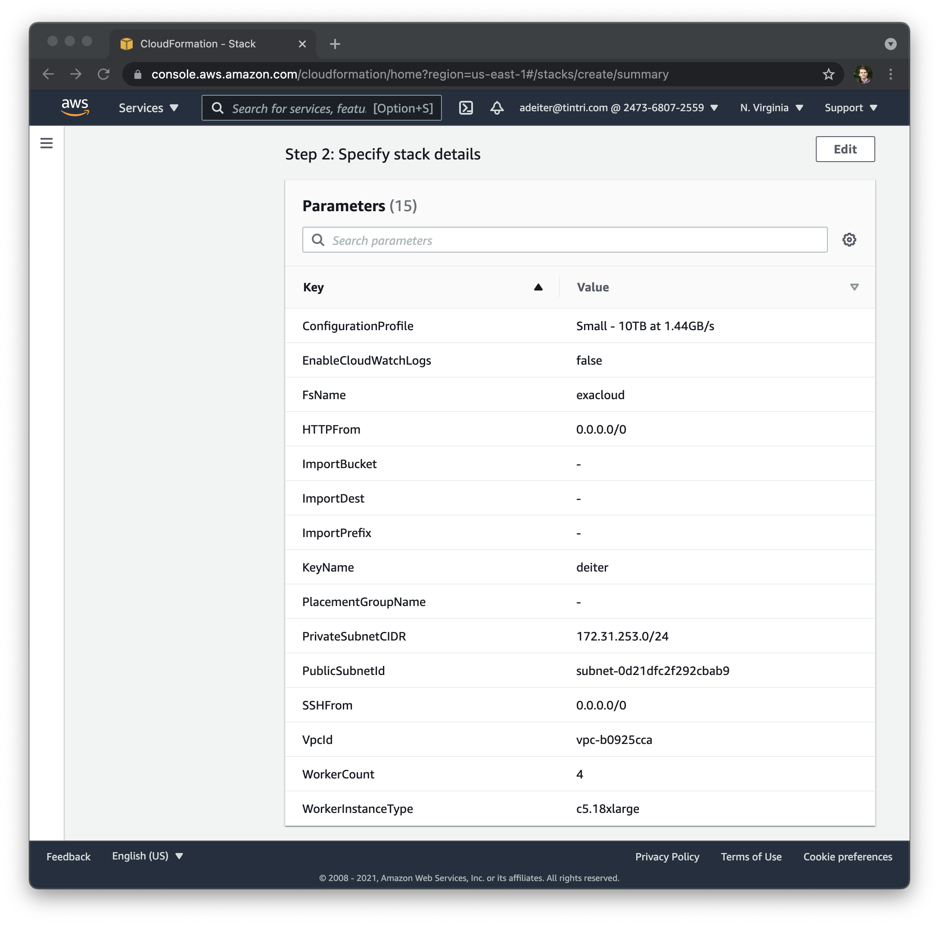Open the Support menu
The height and width of the screenshot is (925, 939).
click(850, 108)
